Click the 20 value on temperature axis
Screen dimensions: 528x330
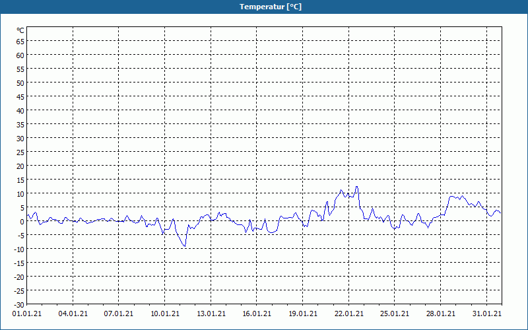[x=20, y=166]
